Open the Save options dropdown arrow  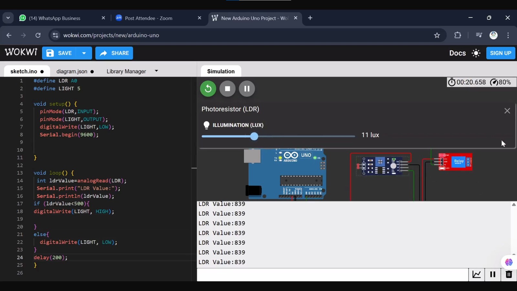84,53
